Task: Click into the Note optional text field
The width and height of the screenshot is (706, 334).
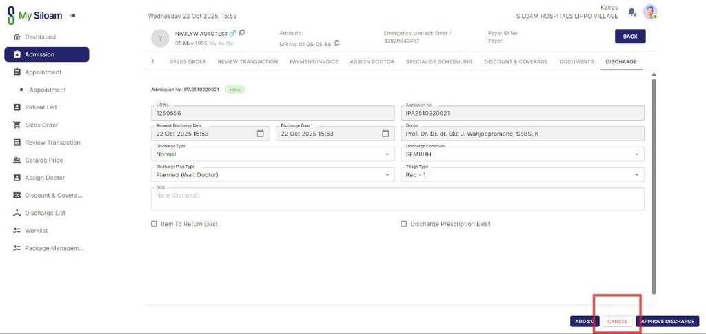Action: tap(398, 199)
